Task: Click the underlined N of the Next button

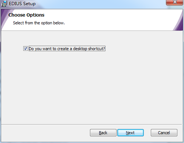Action: pyautogui.click(x=127, y=133)
